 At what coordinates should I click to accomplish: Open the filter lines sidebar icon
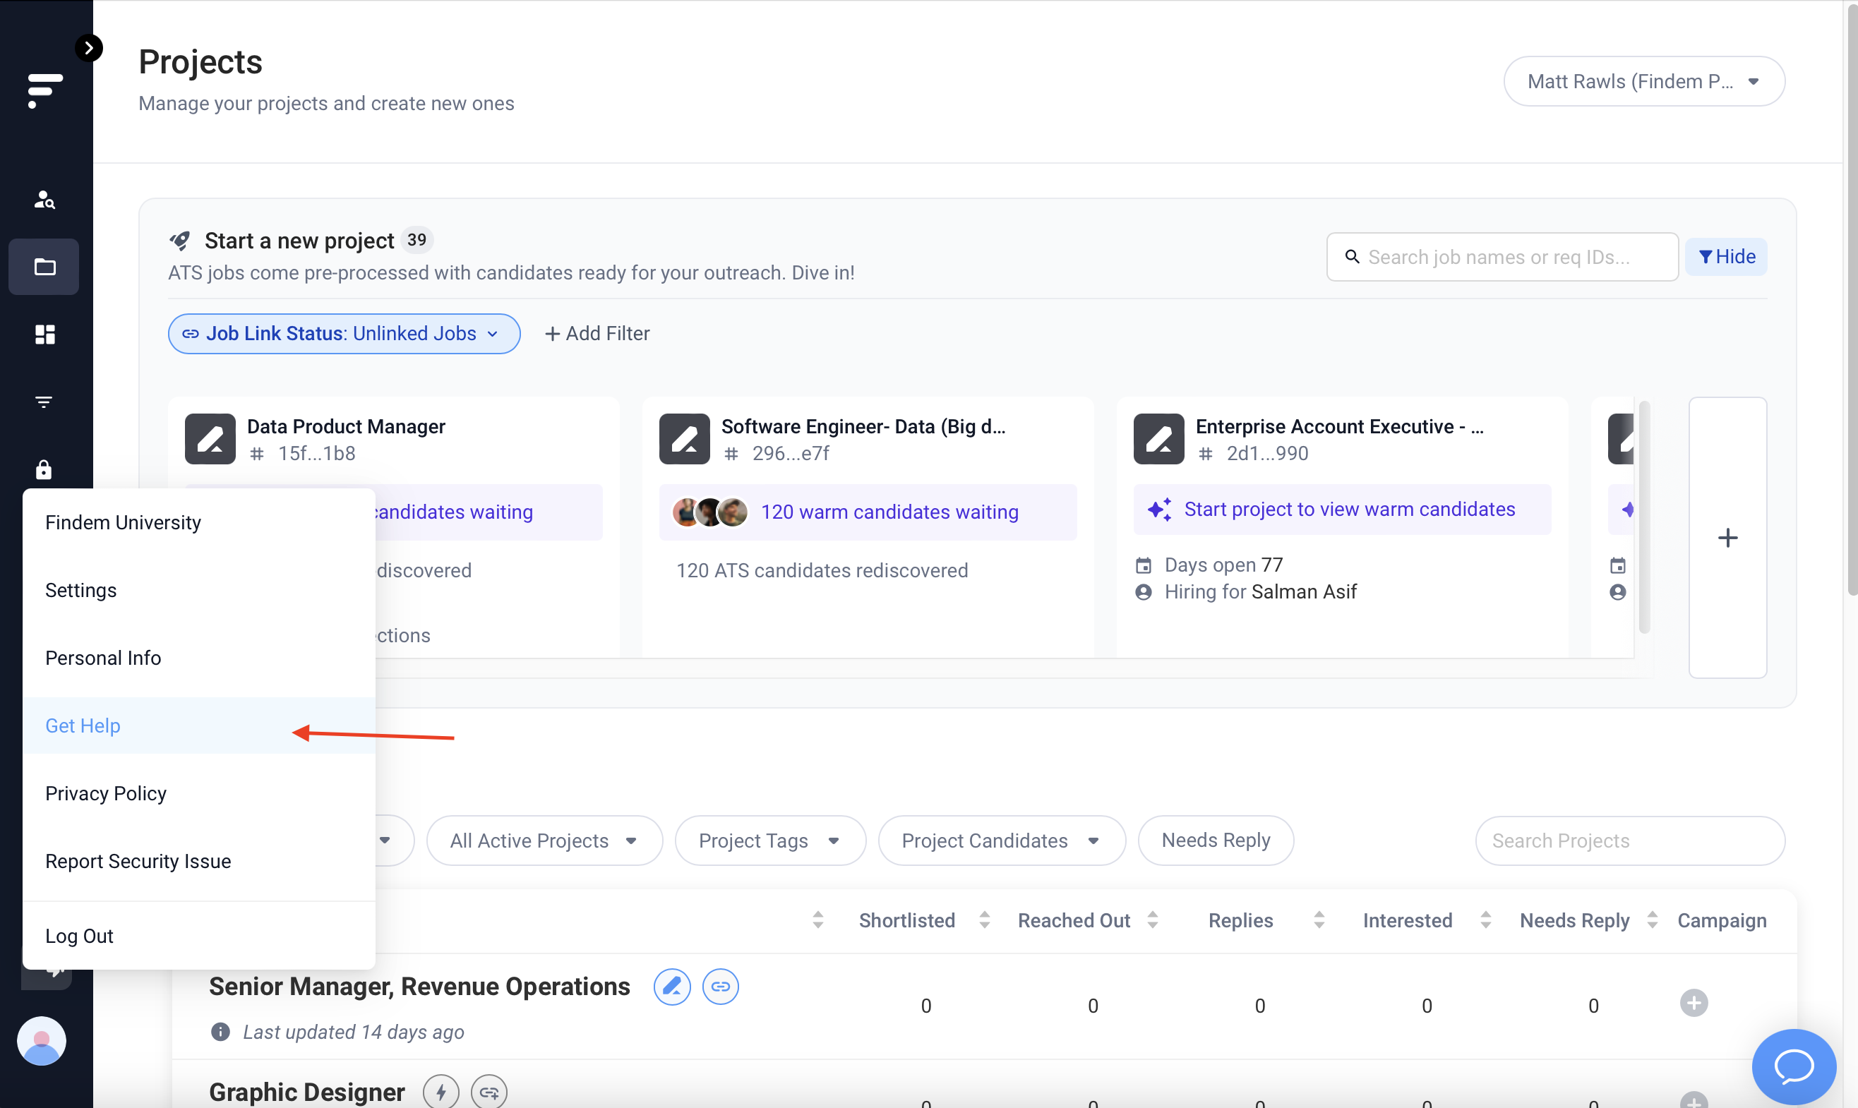[44, 402]
